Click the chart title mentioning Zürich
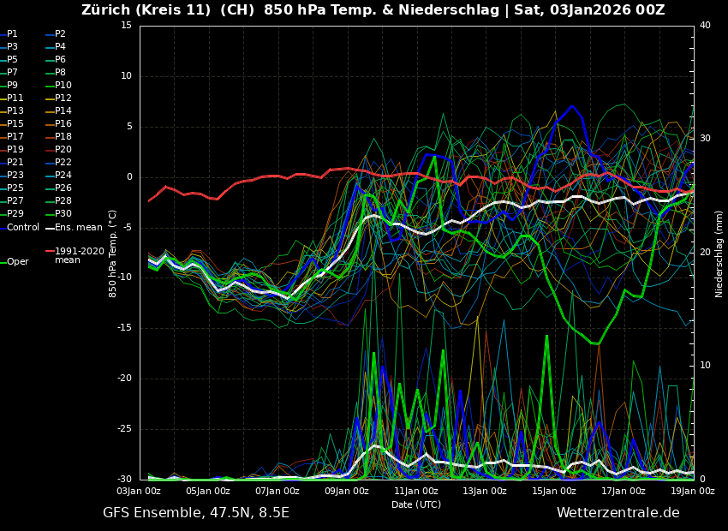The width and height of the screenshot is (728, 531). (x=373, y=10)
